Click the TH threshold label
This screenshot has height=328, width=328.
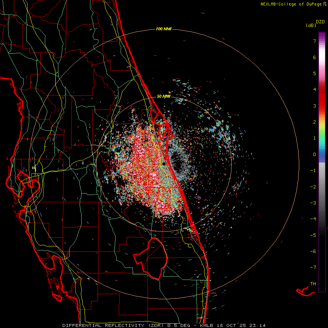click(x=313, y=284)
